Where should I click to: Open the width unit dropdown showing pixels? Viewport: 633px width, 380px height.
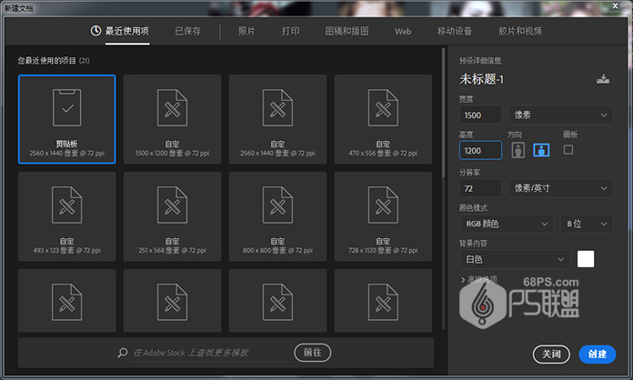click(x=560, y=115)
